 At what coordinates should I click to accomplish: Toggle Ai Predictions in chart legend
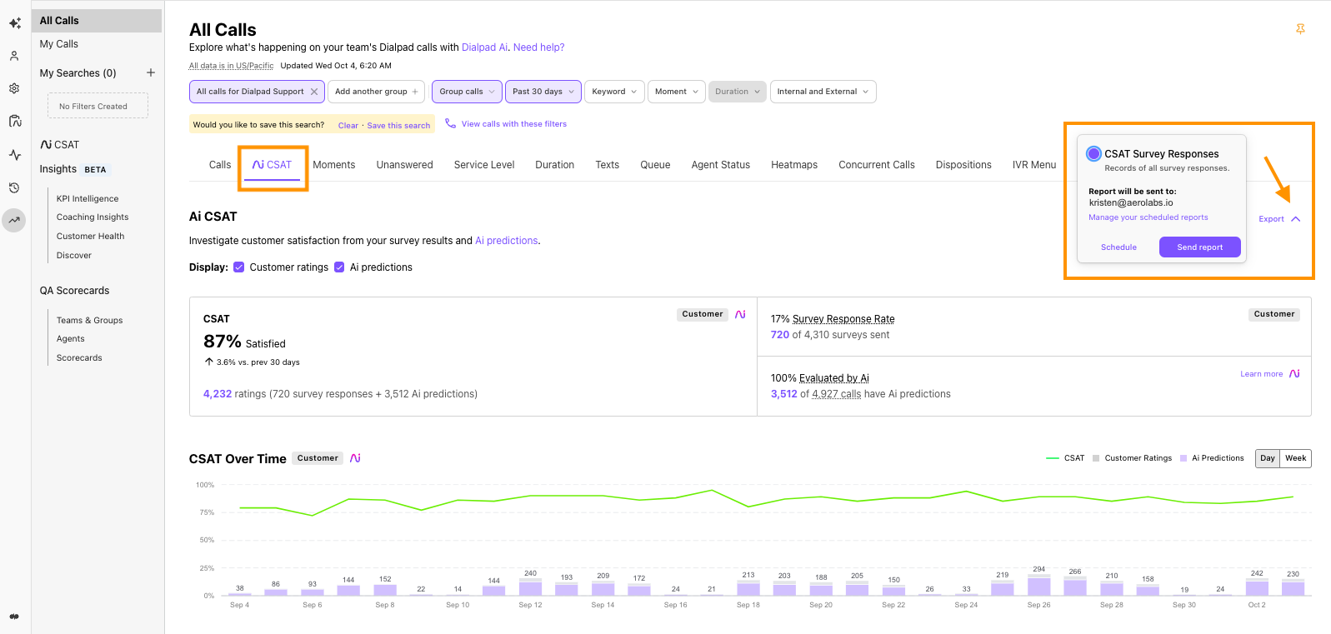click(x=1212, y=458)
